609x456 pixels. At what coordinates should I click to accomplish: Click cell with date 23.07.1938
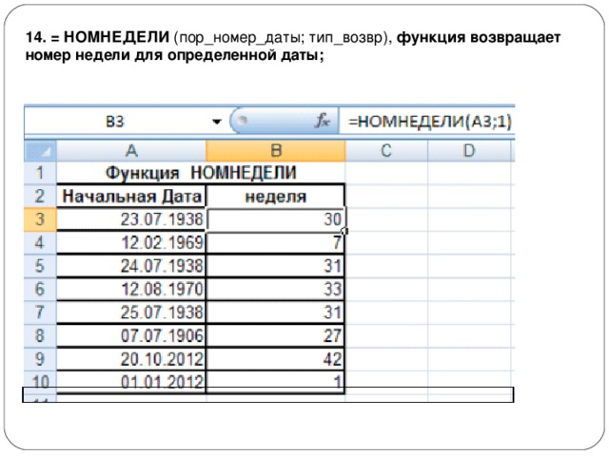(131, 219)
